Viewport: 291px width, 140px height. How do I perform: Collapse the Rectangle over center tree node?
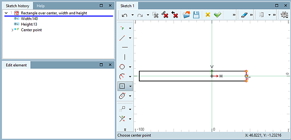6,13
